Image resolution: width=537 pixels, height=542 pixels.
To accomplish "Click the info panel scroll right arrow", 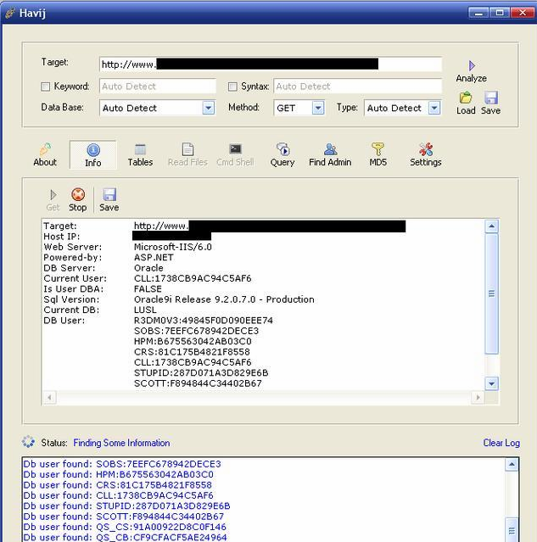I will [x=478, y=397].
